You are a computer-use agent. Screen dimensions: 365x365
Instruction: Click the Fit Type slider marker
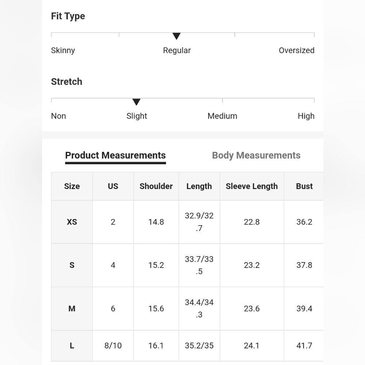[x=177, y=36]
